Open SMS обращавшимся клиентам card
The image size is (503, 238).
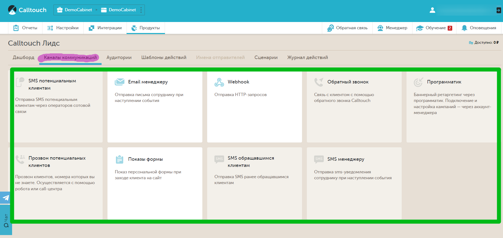tap(254, 184)
